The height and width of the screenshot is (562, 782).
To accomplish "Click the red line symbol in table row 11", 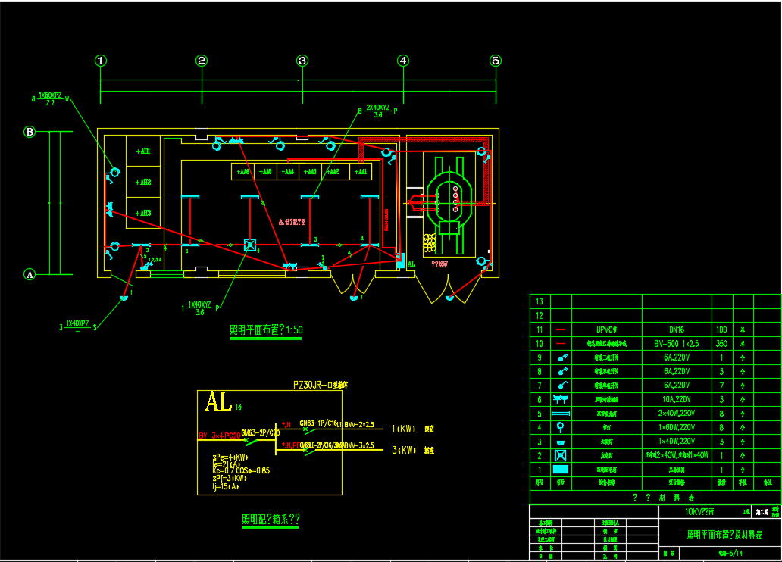I will click(x=561, y=329).
